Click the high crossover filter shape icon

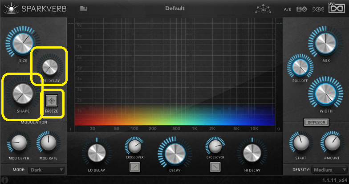coord(215,167)
